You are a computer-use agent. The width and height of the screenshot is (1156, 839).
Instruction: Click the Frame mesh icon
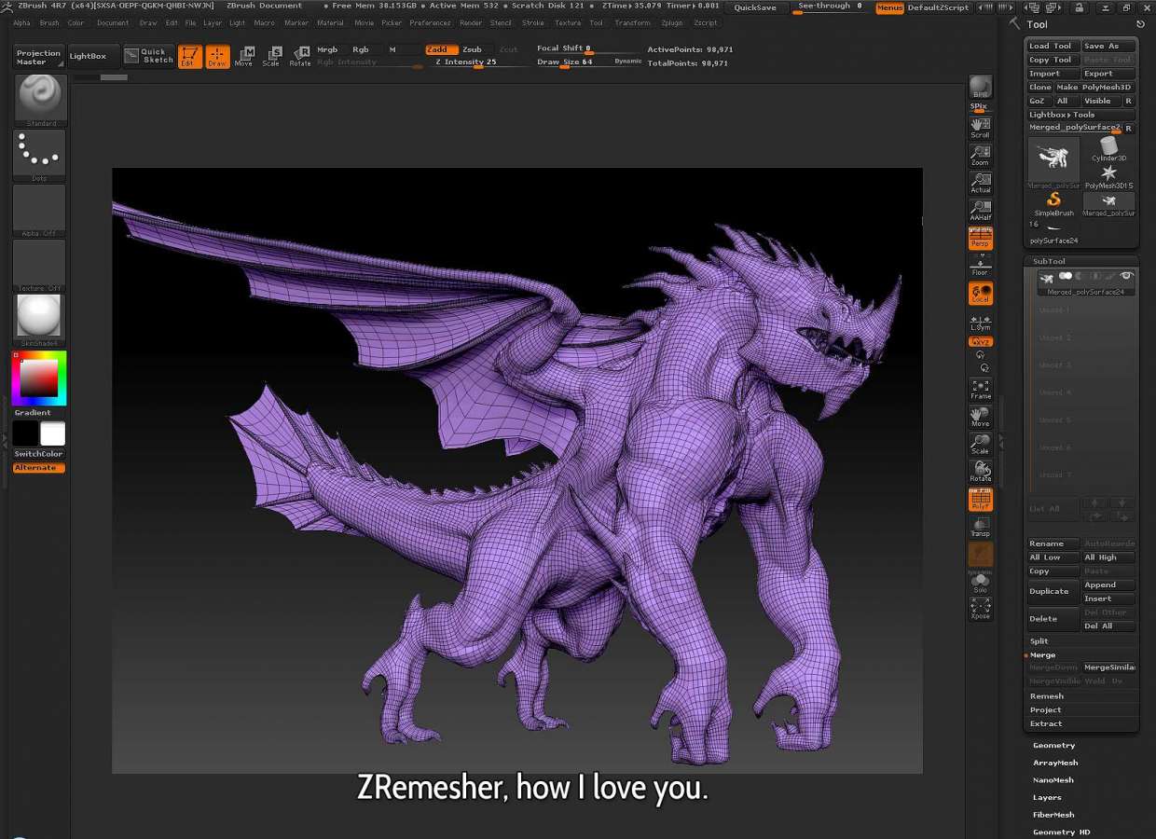pyautogui.click(x=980, y=389)
